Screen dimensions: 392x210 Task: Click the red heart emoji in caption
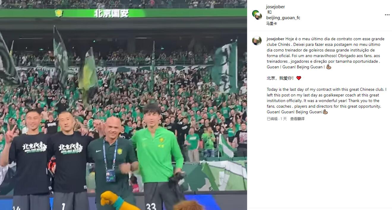pyautogui.click(x=299, y=78)
